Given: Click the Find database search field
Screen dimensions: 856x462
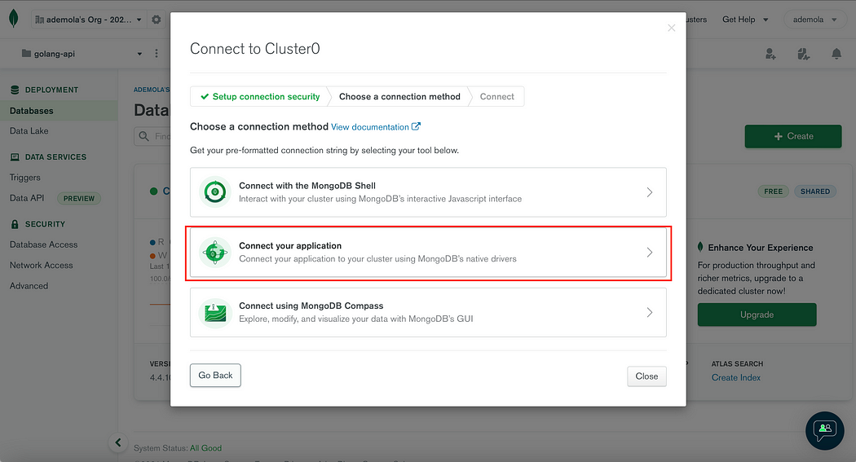Looking at the screenshot, I should (x=152, y=136).
